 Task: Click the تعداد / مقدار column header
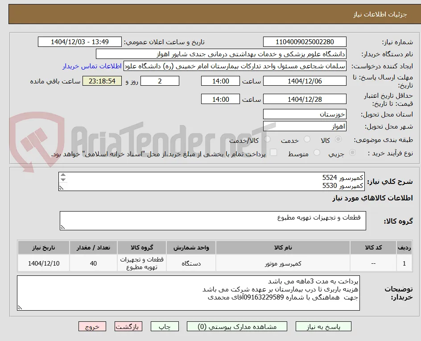point(93,247)
